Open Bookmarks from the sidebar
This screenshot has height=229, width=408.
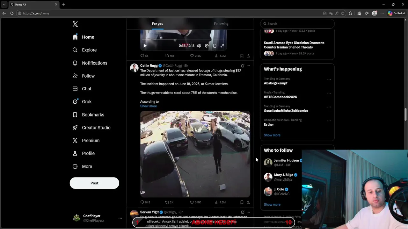point(88,114)
